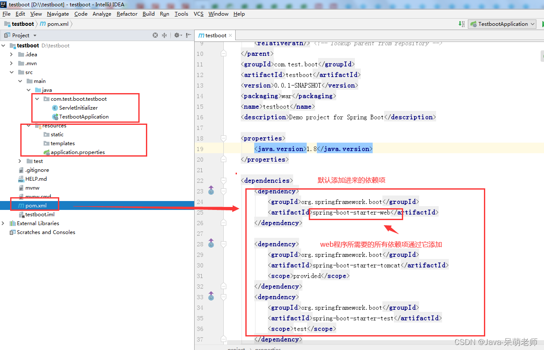
Task: Expand the test folder
Action: coord(20,161)
